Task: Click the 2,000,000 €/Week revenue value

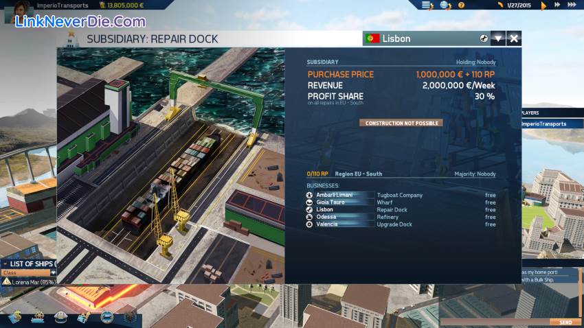Action: tap(458, 86)
